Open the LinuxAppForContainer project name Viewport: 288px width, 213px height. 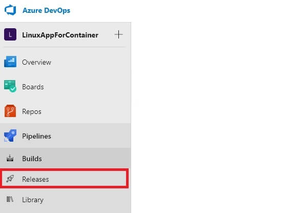click(x=60, y=35)
